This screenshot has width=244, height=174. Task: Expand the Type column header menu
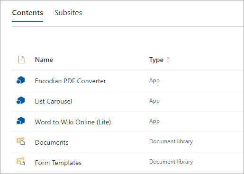(x=156, y=60)
